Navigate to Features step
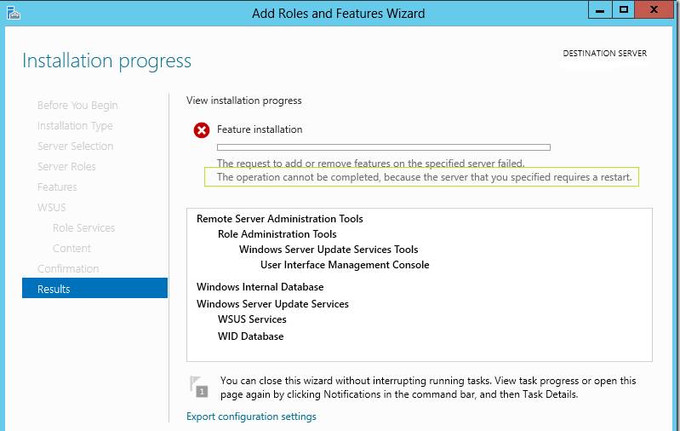680x431 pixels. pos(57,187)
